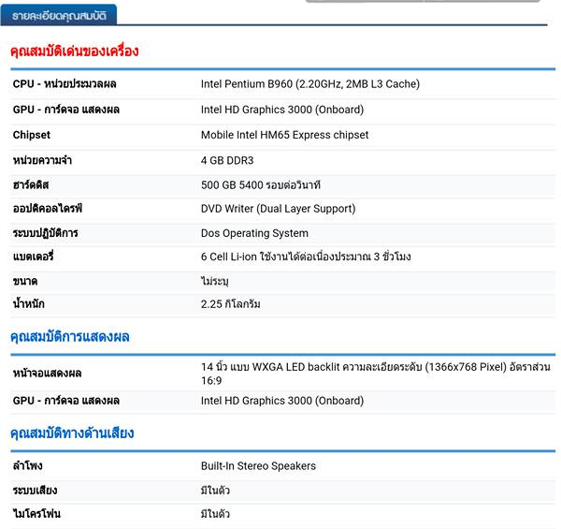Click the ลำโพง label
The image size is (561, 529).
pyautogui.click(x=27, y=465)
